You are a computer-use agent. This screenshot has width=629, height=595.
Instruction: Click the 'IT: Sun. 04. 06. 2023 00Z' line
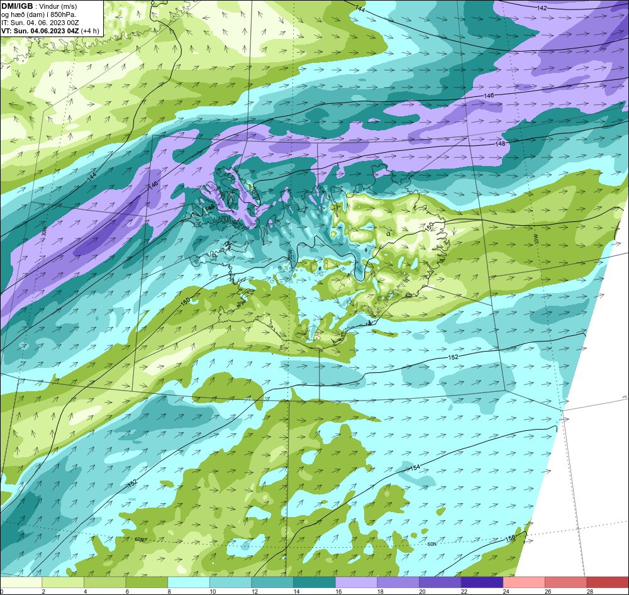click(x=40, y=23)
